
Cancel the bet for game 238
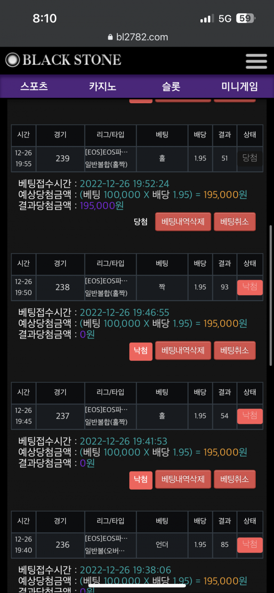coord(234,351)
